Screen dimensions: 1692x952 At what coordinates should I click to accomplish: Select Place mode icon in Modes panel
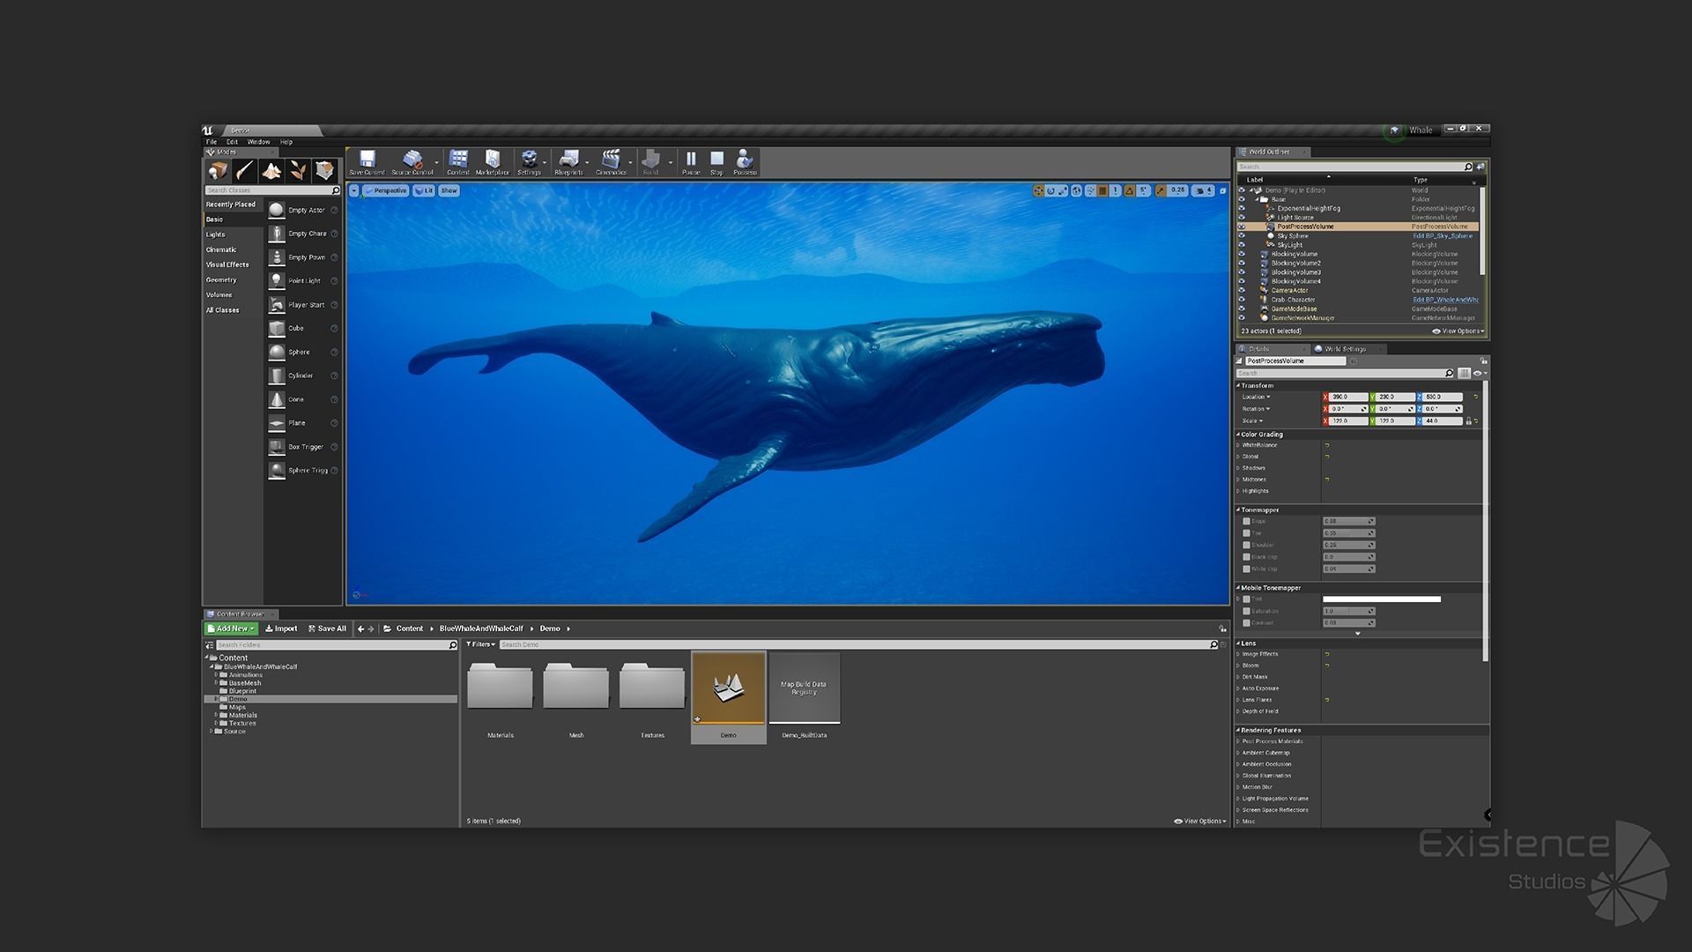pyautogui.click(x=218, y=170)
